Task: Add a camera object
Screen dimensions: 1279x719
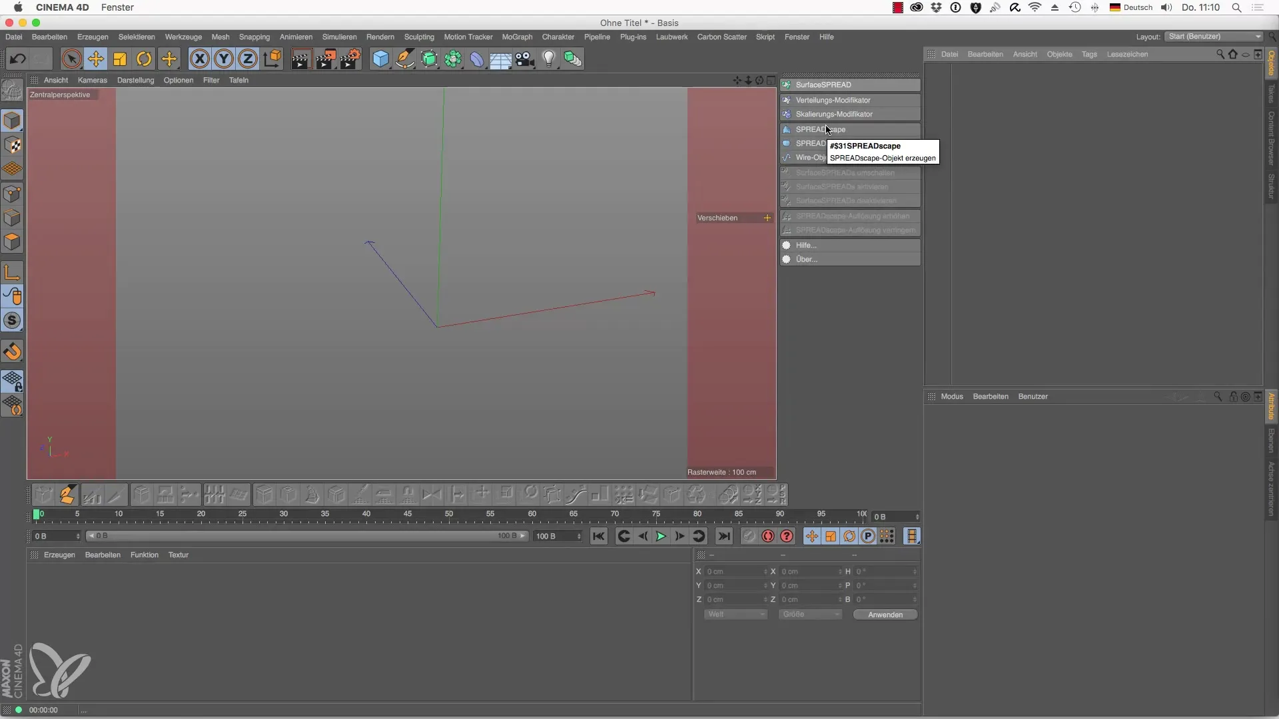Action: click(525, 59)
